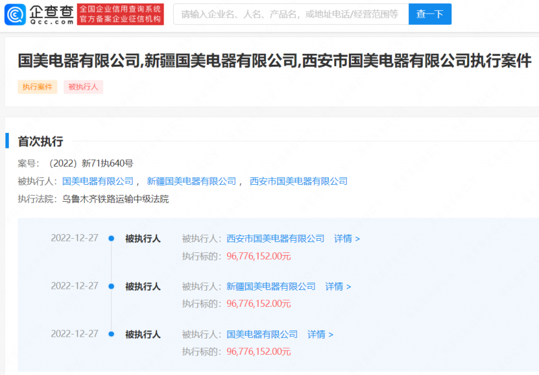The height and width of the screenshot is (375, 539).
Task: Open 新疆国美电器有限公司 link in second timeline entry
Action: click(271, 286)
